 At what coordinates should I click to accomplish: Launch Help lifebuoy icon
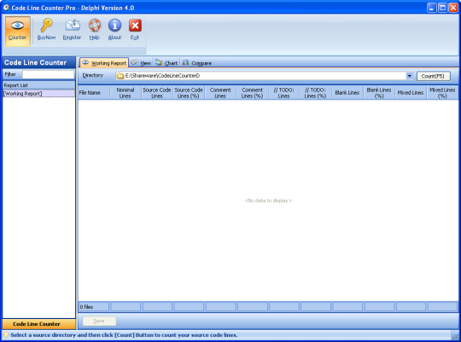click(95, 26)
